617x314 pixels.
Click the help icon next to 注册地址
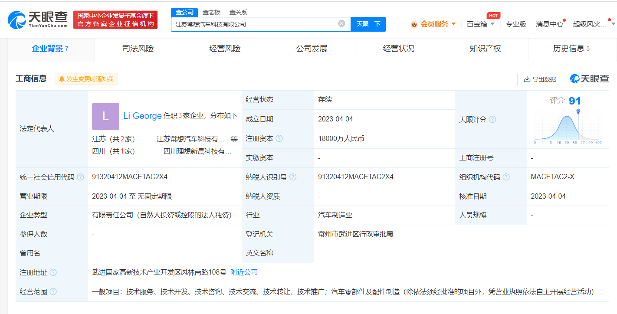53,272
